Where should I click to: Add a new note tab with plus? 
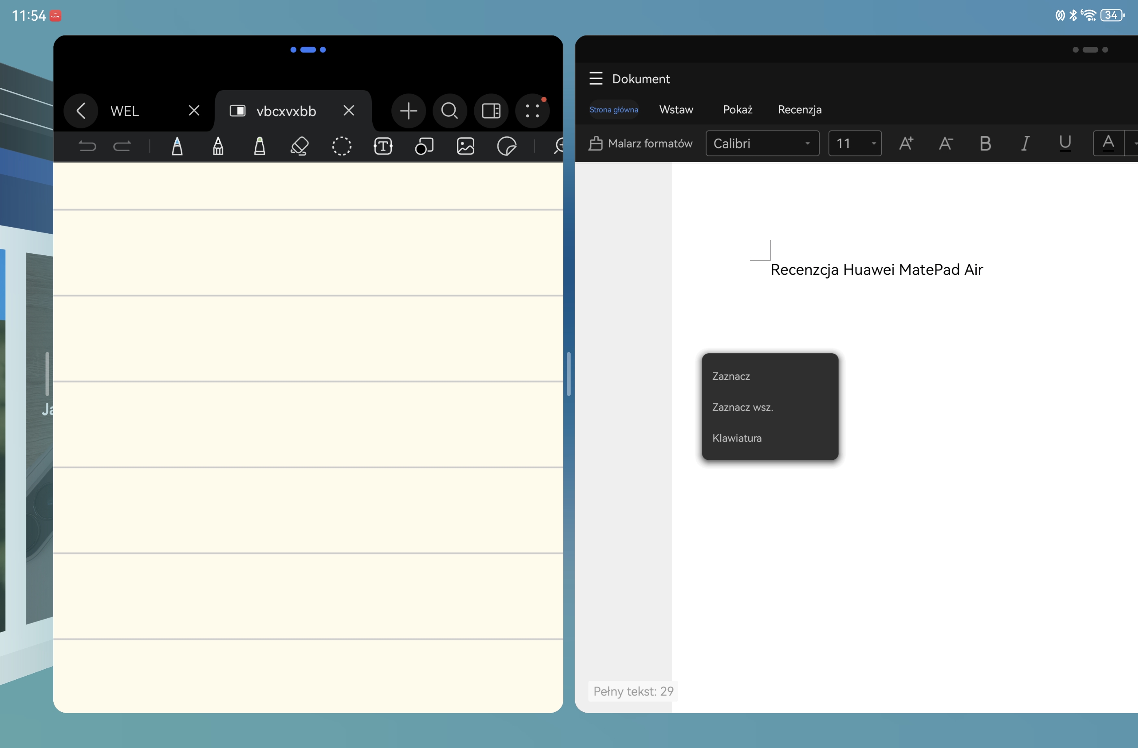tap(408, 111)
